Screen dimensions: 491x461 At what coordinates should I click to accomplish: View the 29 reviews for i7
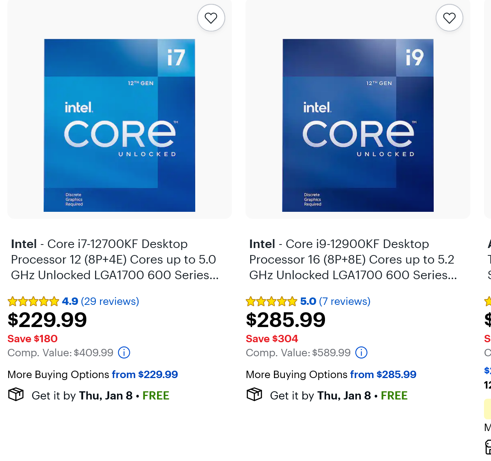pyautogui.click(x=110, y=301)
